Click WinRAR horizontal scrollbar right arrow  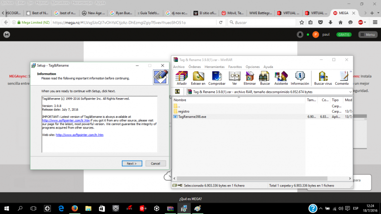350,178
